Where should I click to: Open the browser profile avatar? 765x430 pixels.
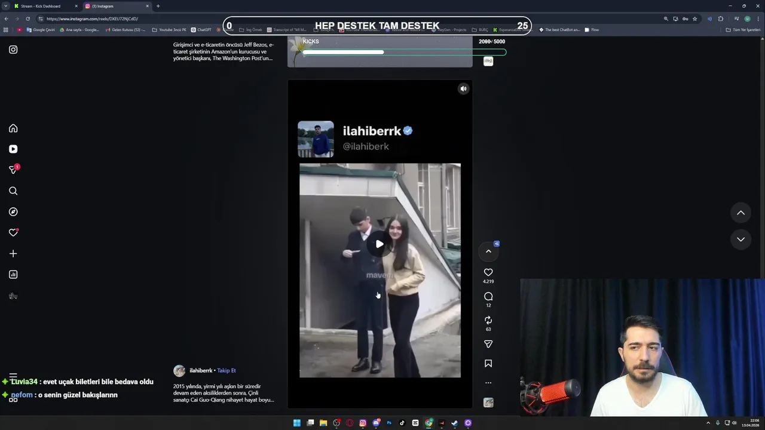(747, 19)
